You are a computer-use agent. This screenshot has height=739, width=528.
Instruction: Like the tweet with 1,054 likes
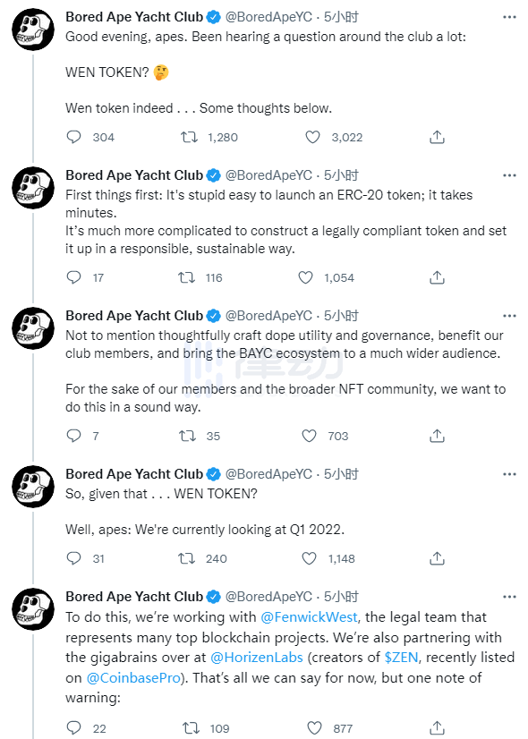(305, 277)
